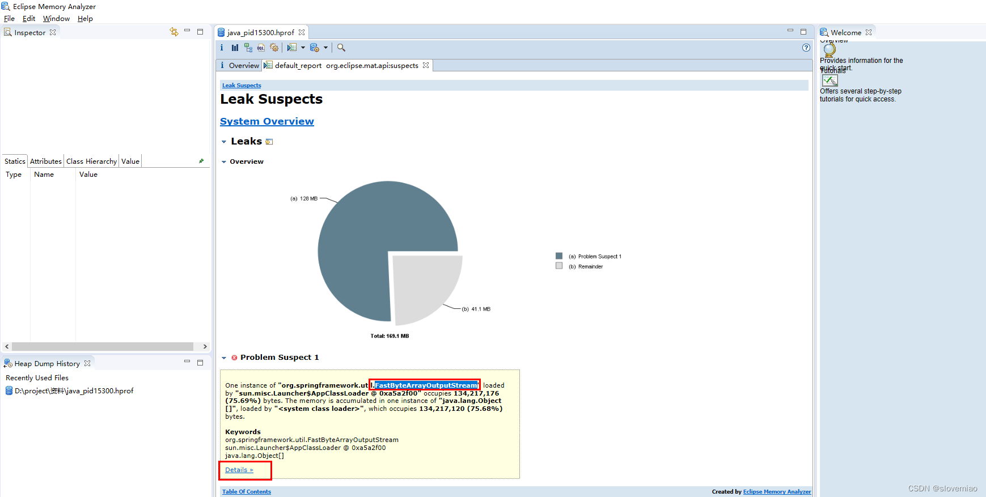Click the Open Query Browser icon
The height and width of the screenshot is (497, 986).
coord(315,48)
